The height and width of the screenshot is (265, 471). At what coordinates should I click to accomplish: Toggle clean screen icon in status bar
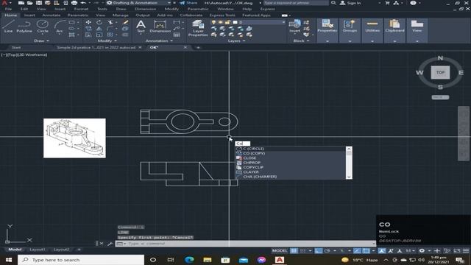457,251
